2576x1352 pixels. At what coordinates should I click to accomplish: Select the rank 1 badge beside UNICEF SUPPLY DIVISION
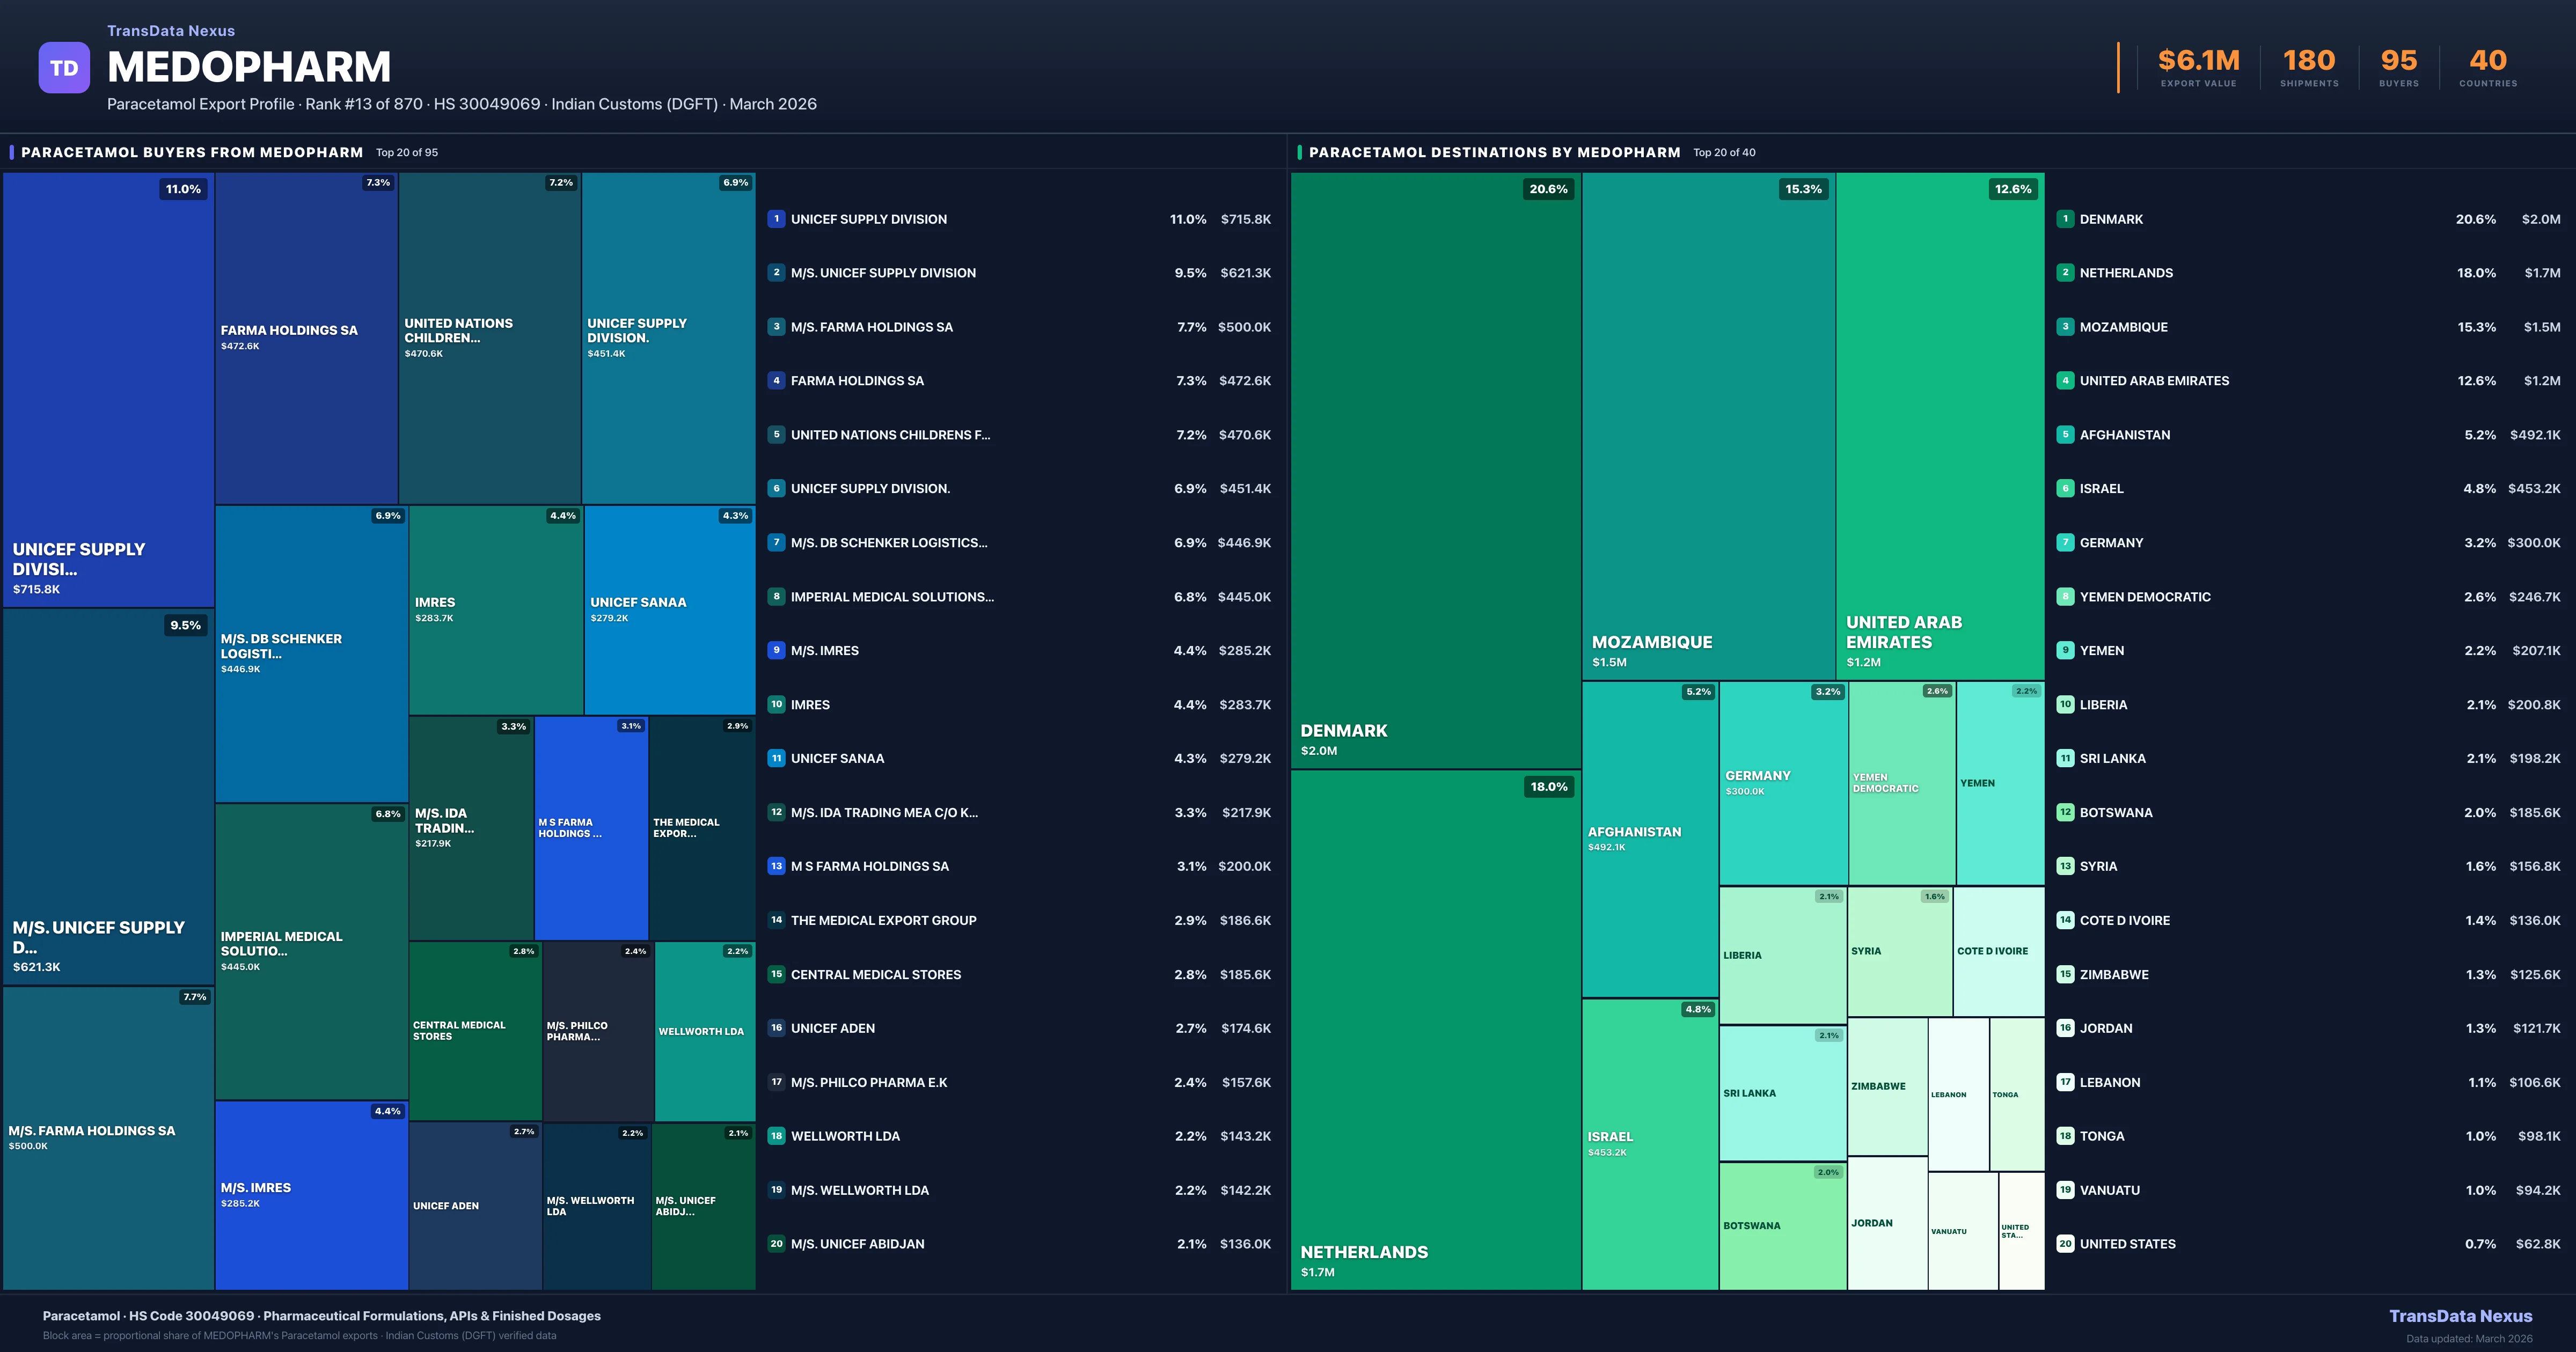776,219
